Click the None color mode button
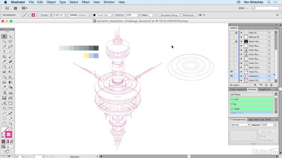This screenshot has height=158, width=282. click(11, 141)
